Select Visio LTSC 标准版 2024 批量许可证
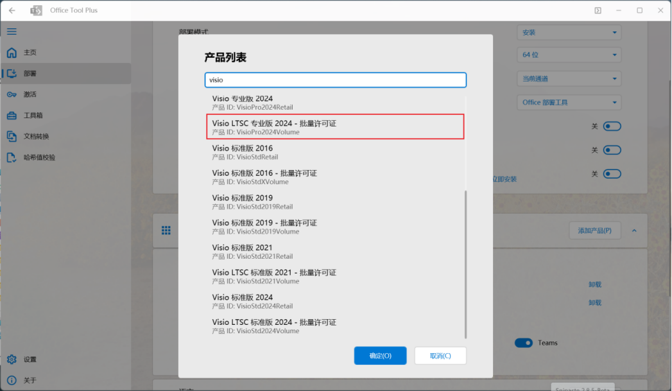This screenshot has height=391, width=672. pyautogui.click(x=335, y=326)
